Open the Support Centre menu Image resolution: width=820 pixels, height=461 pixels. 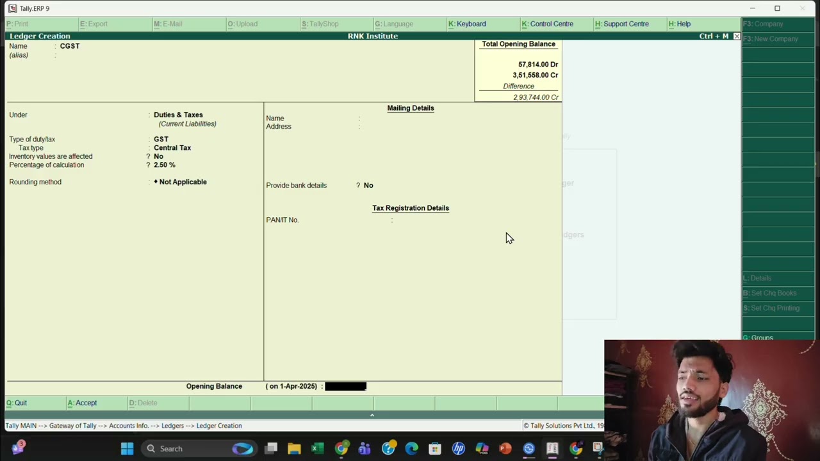coord(622,24)
